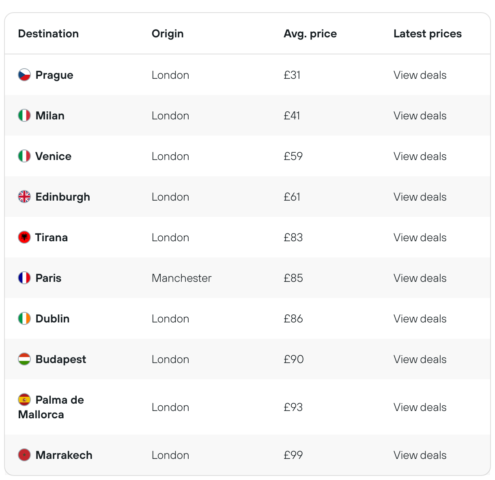Click the Moroccan flag icon beside Marrakech

24,455
